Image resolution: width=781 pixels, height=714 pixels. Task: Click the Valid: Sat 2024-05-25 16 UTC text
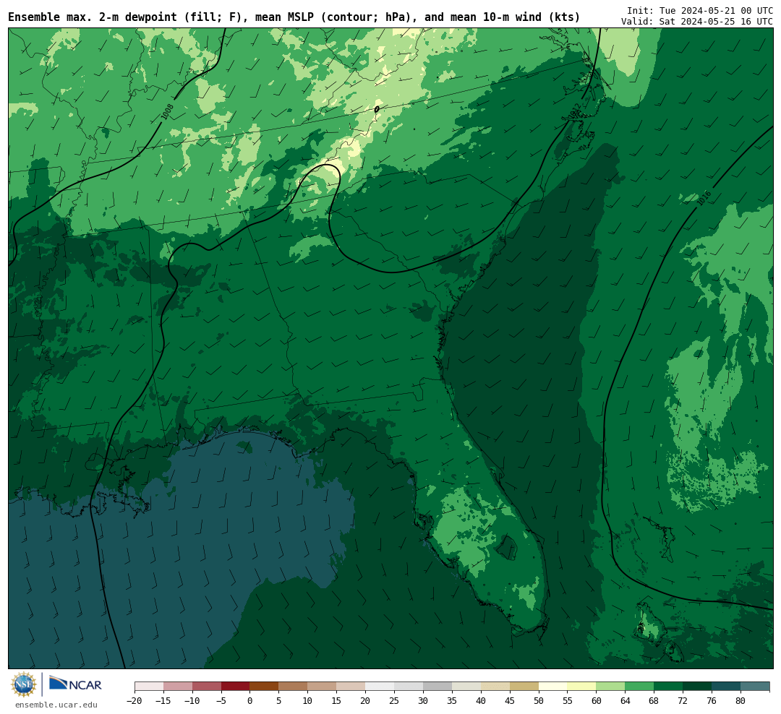[x=697, y=22]
